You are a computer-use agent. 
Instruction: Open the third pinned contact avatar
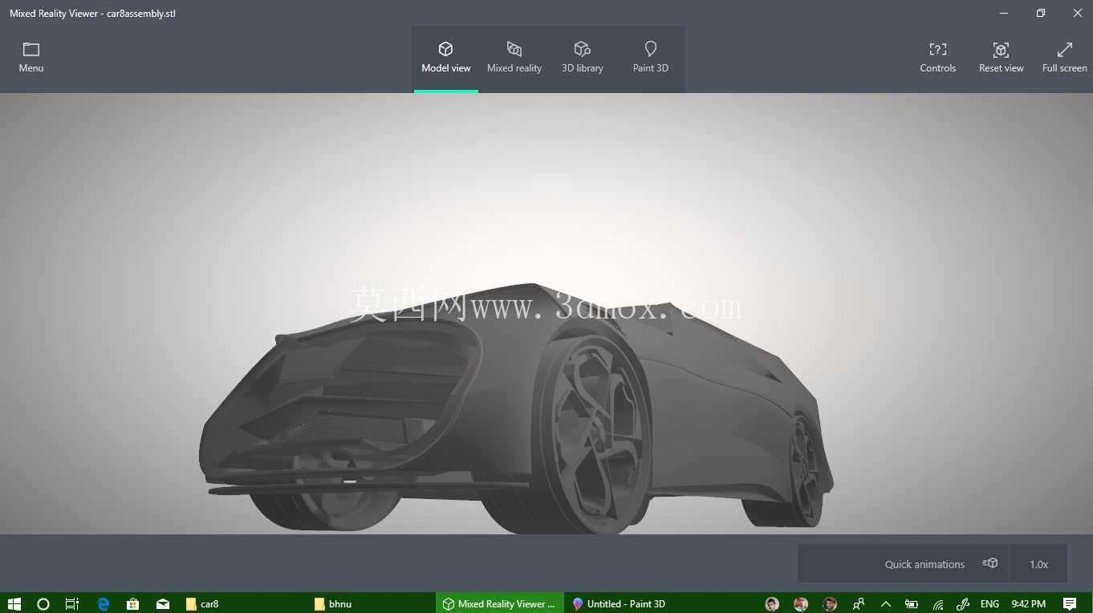830,603
